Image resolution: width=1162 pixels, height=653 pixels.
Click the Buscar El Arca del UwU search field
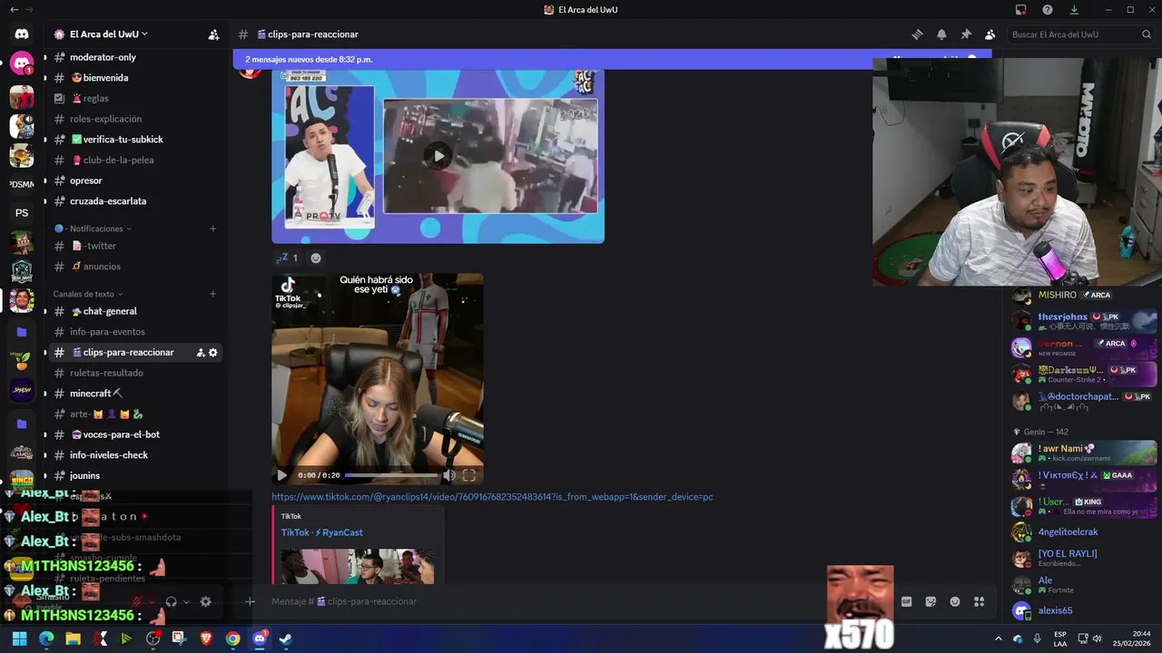point(1082,34)
